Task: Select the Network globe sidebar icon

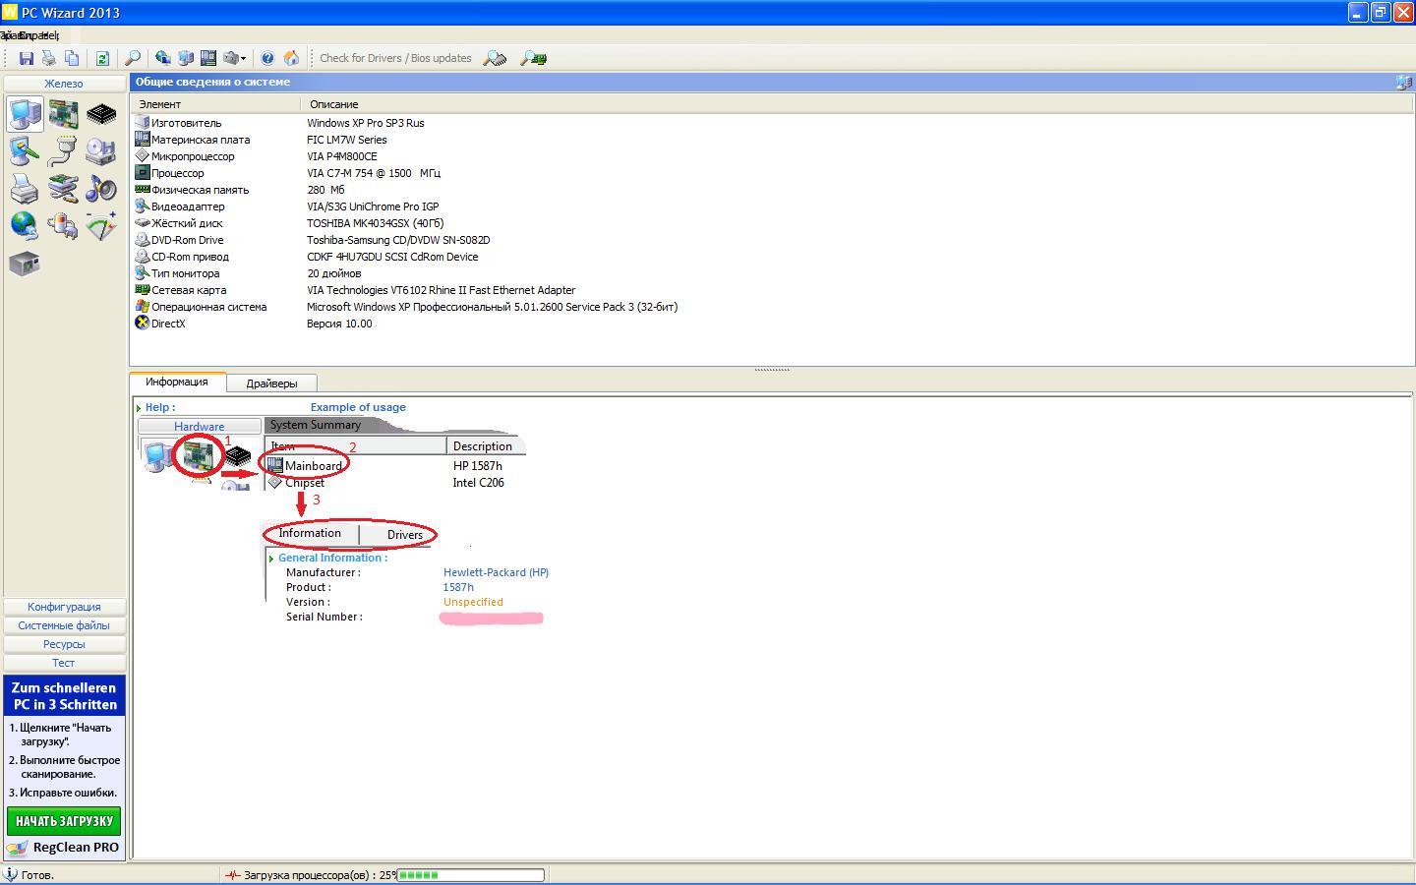Action: pos(25,225)
